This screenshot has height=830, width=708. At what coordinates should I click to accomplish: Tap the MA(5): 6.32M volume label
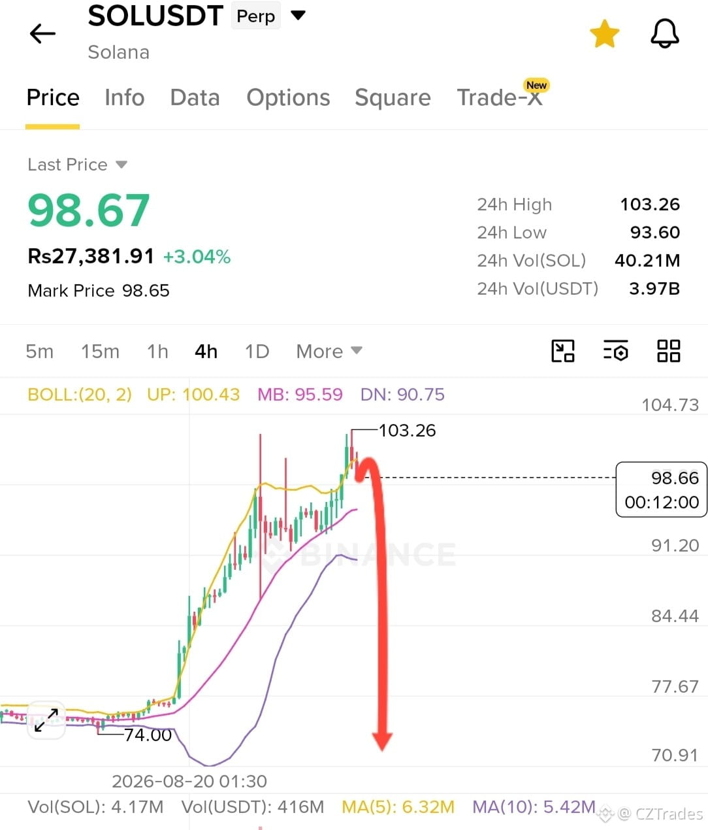click(x=398, y=807)
